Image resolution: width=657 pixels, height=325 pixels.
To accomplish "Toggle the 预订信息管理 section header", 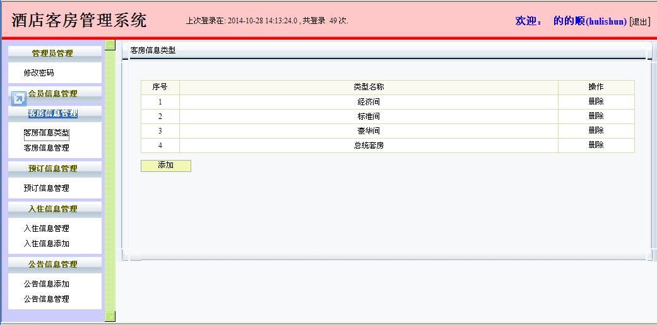I will coord(55,169).
